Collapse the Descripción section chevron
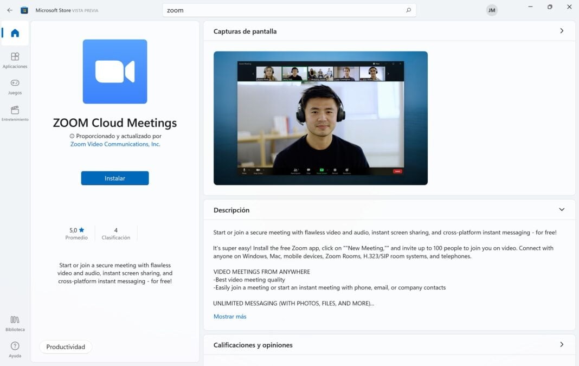 tap(562, 210)
